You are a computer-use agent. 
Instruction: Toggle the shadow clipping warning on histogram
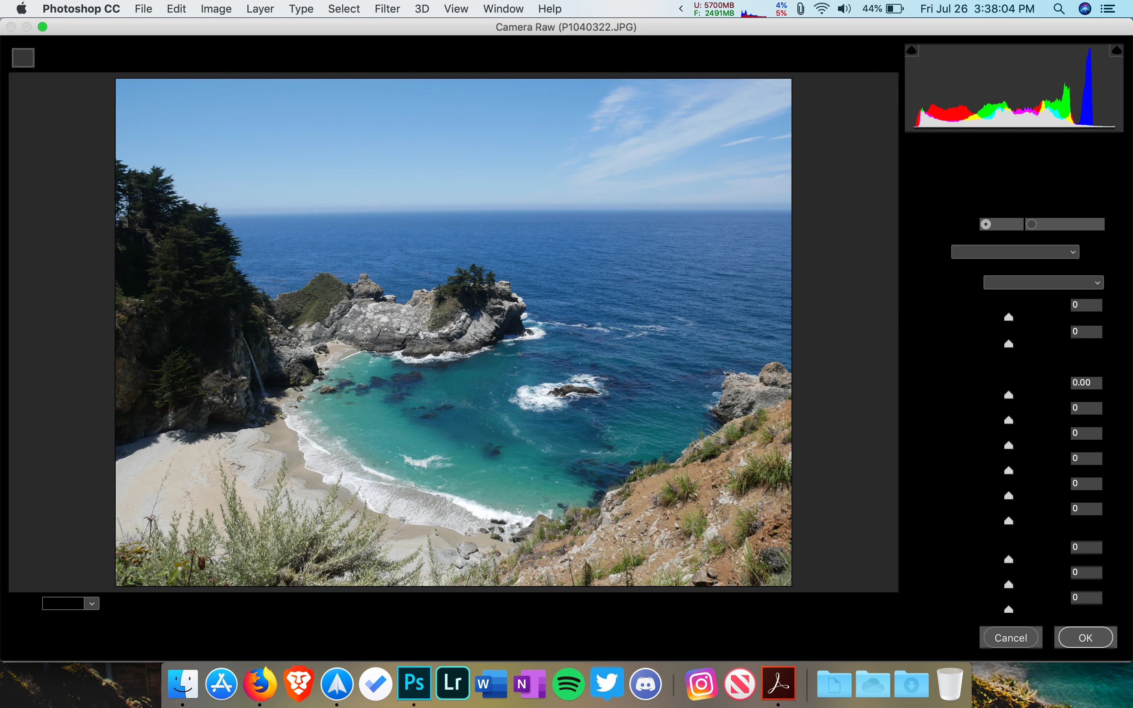(x=912, y=50)
